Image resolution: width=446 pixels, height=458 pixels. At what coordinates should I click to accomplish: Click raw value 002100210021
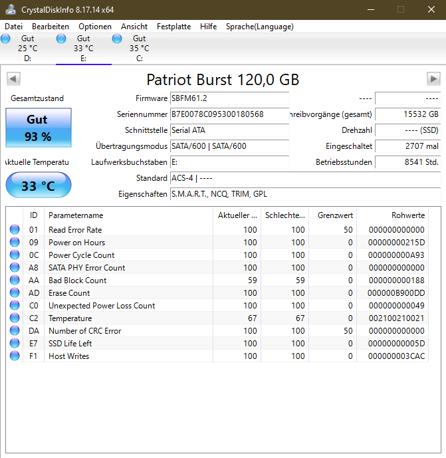tap(396, 318)
